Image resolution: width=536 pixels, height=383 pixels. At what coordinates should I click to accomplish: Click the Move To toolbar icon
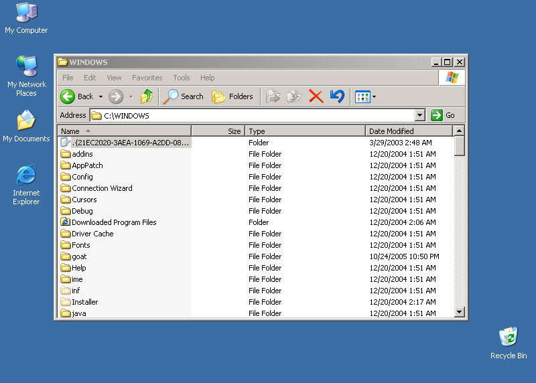tap(273, 96)
